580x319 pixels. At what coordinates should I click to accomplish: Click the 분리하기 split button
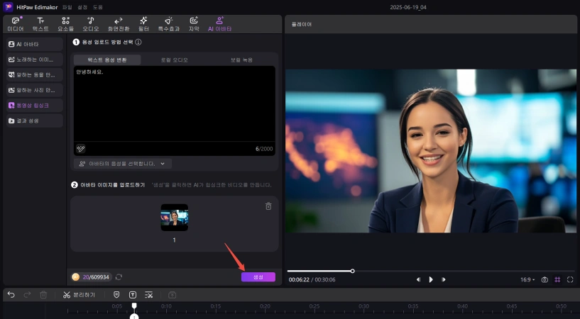coord(79,295)
